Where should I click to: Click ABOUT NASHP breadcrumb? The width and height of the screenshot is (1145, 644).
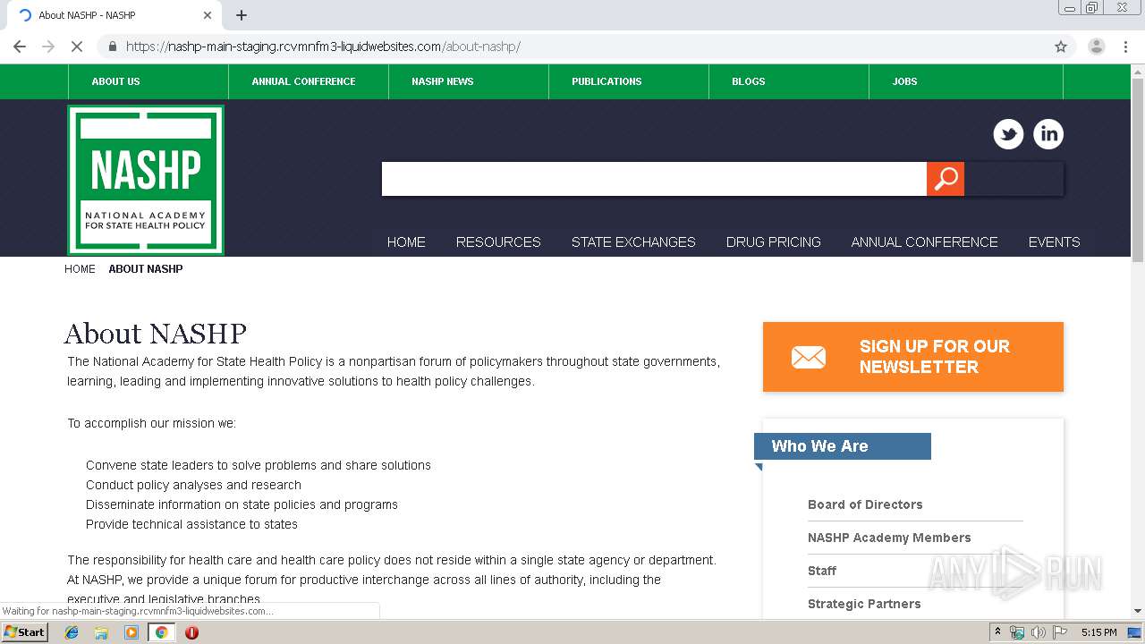click(146, 269)
